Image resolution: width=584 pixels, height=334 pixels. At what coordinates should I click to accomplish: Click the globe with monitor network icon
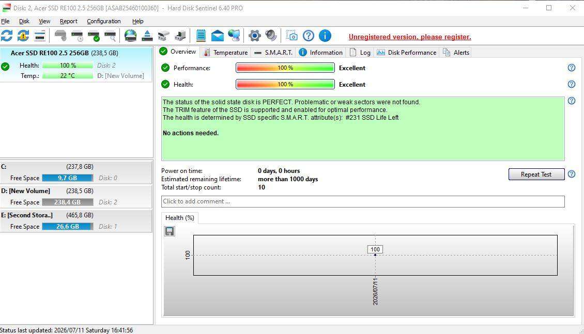pyautogui.click(x=234, y=36)
